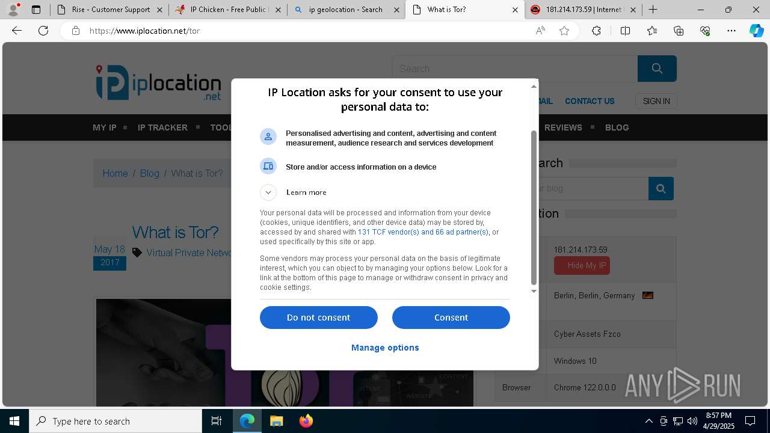Go back using the browser back arrow
The height and width of the screenshot is (433, 770).
(17, 31)
